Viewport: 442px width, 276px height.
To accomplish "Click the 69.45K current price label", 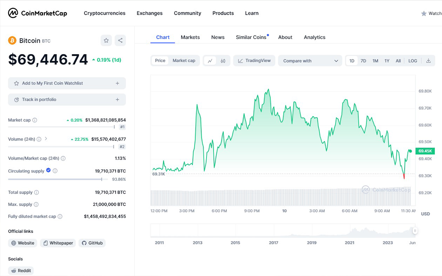I will click(x=425, y=151).
